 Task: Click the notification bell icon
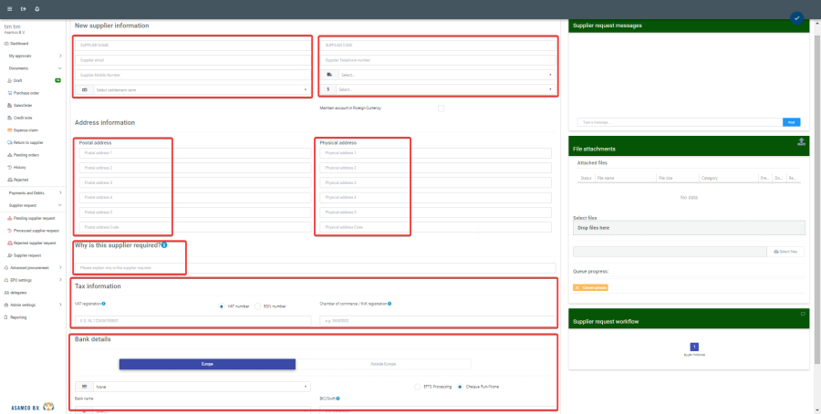pyautogui.click(x=37, y=8)
